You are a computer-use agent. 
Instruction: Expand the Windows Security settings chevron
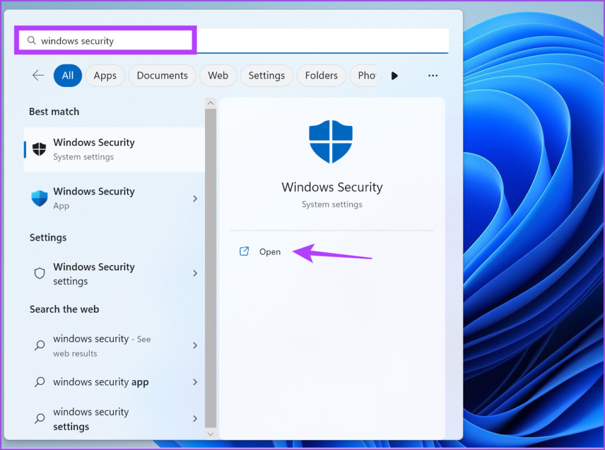coord(195,273)
